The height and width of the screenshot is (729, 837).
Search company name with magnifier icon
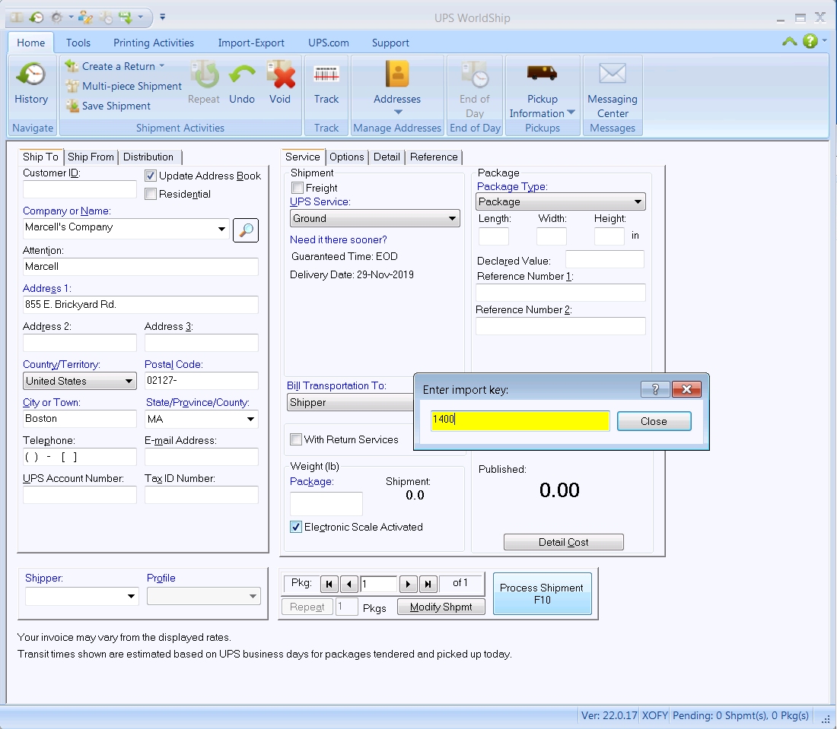click(246, 230)
